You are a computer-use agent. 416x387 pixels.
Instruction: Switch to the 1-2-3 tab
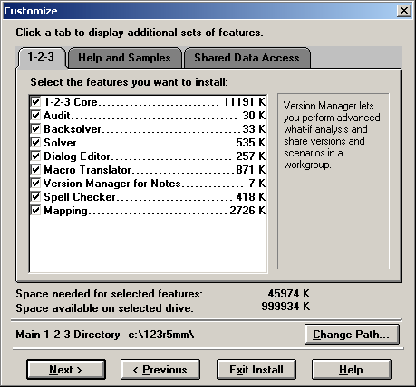pos(42,57)
